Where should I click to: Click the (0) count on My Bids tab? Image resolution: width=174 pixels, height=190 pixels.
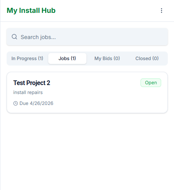coord(117,59)
